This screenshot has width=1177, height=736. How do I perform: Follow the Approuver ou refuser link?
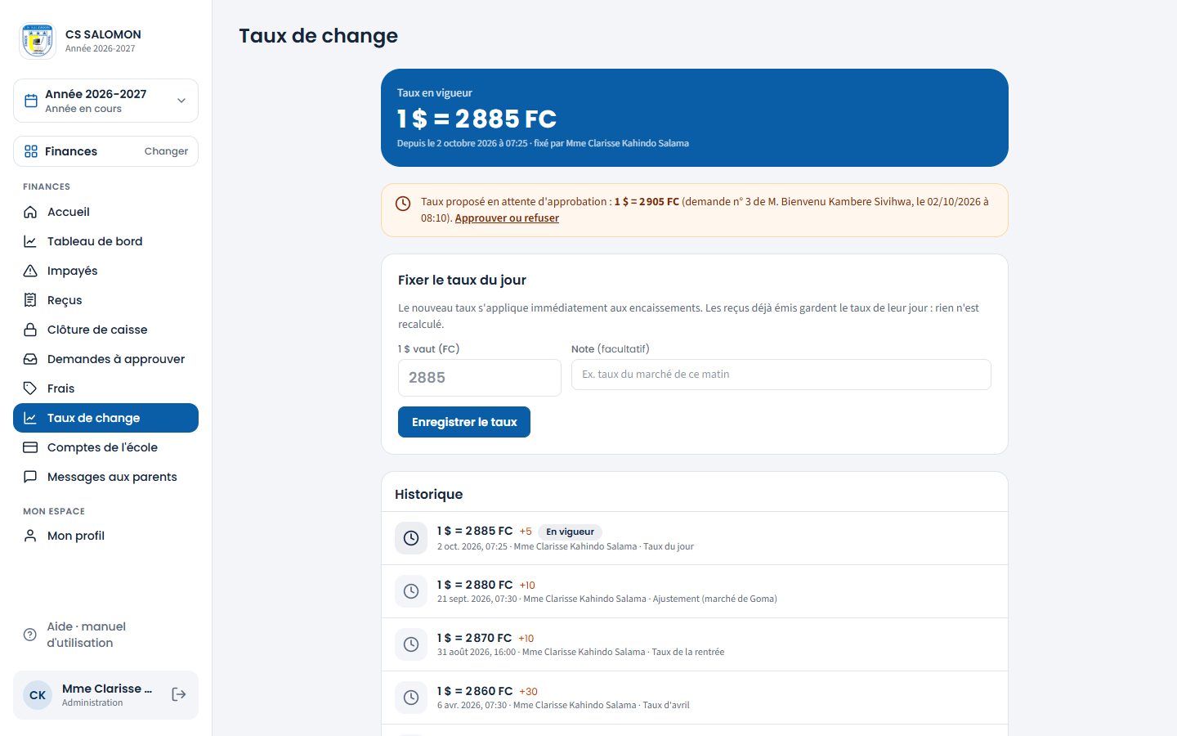[x=507, y=218]
